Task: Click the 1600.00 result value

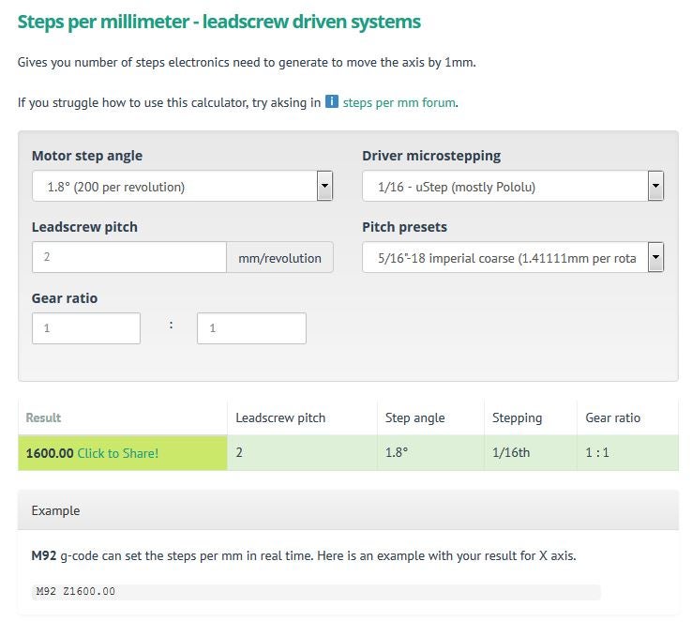Action: [x=50, y=453]
